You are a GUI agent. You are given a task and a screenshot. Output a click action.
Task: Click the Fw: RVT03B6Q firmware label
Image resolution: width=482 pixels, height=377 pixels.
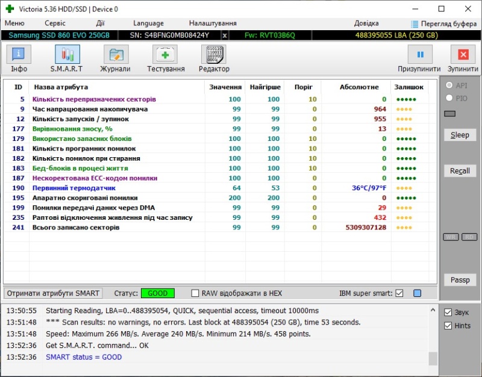(269, 36)
